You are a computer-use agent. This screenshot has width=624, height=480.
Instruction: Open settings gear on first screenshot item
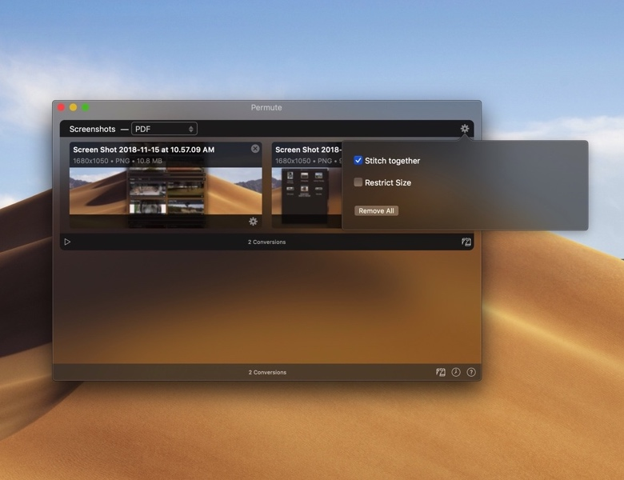253,222
